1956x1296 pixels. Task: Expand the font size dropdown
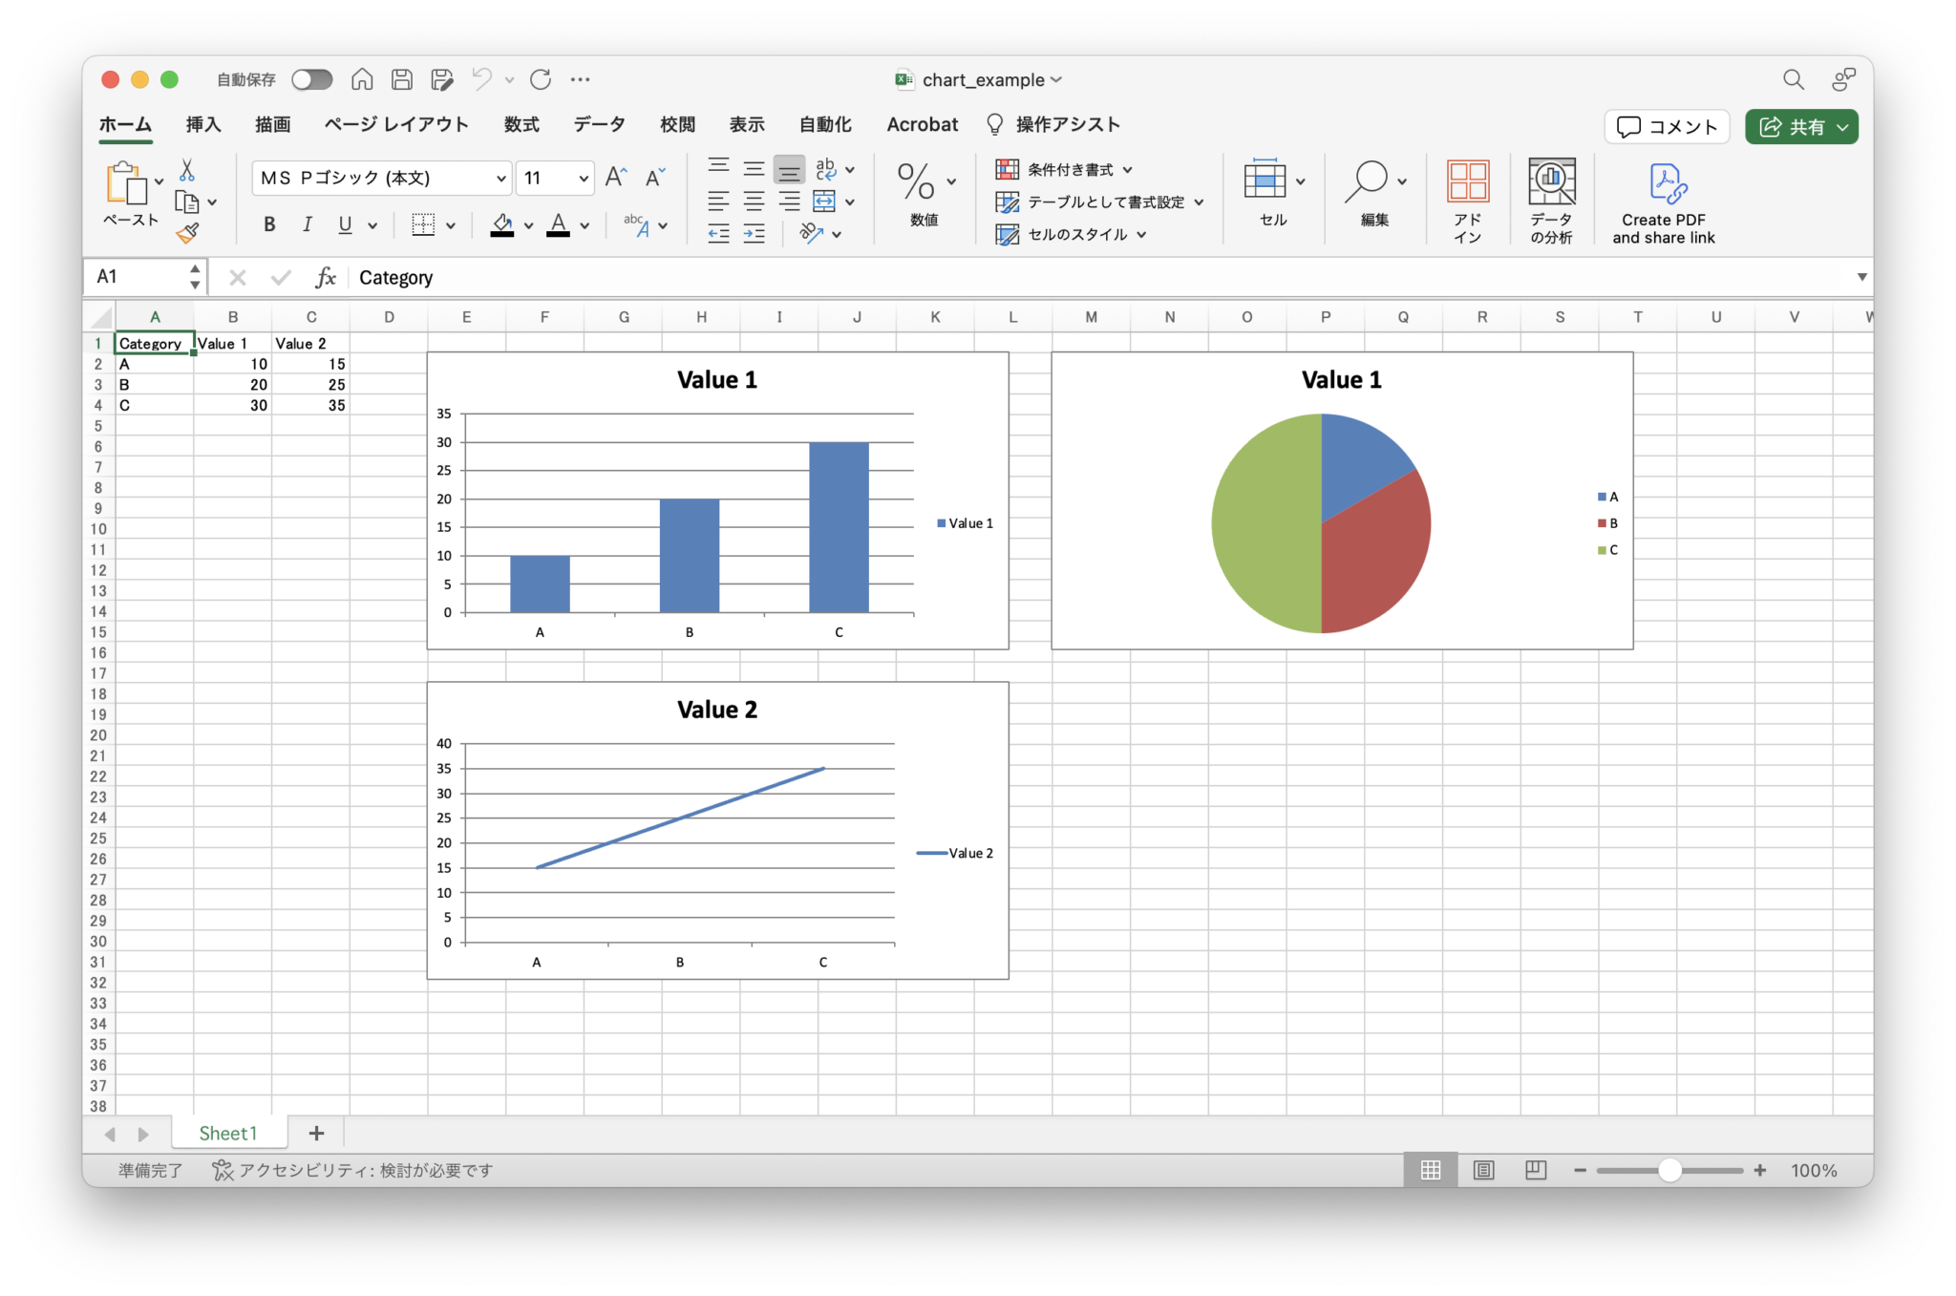click(x=583, y=179)
